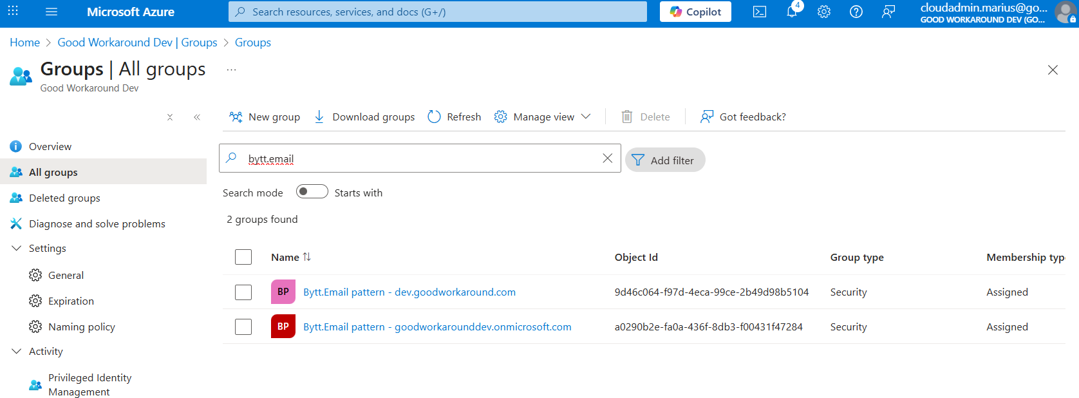Open Bytt.Email pattern - dev.goodworkaround.com group

409,292
